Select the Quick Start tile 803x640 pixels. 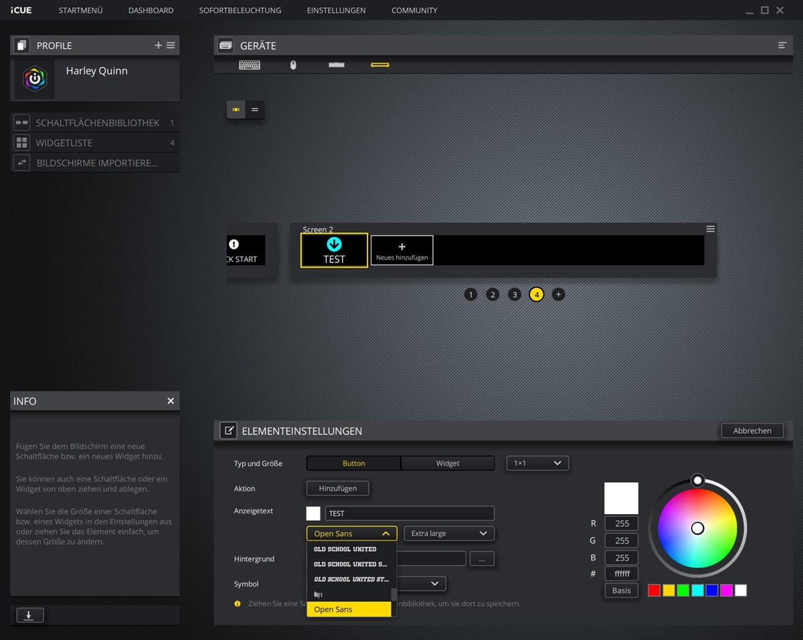(246, 250)
